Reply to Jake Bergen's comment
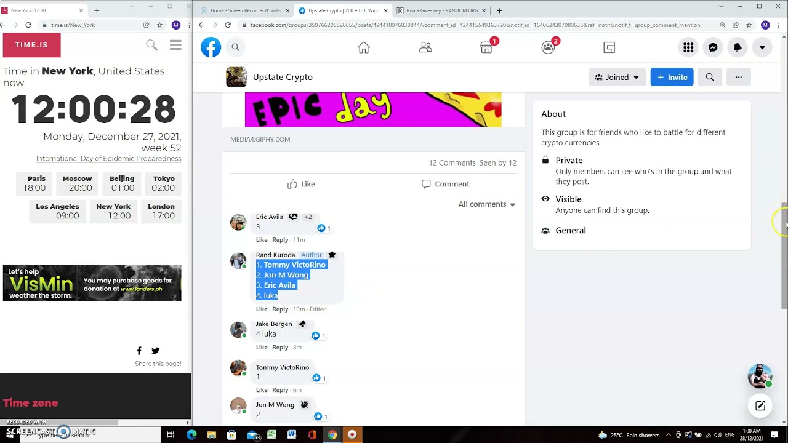The height and width of the screenshot is (443, 788). tap(280, 348)
